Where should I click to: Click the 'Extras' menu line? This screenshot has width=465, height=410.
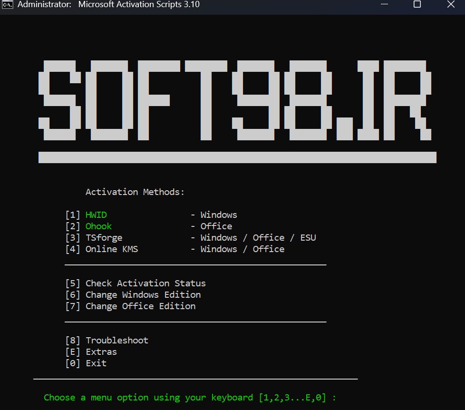point(101,352)
